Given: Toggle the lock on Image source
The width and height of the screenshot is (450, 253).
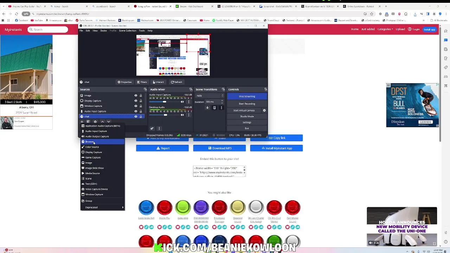Looking at the screenshot, I should point(141,96).
